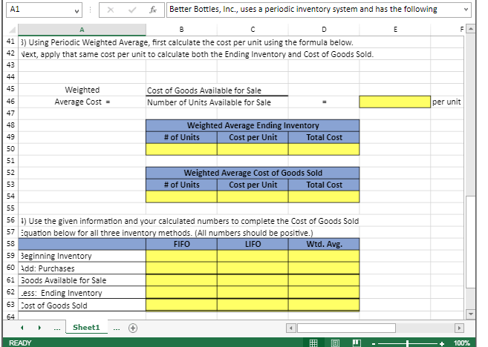Select row 50 header

click(x=10, y=149)
